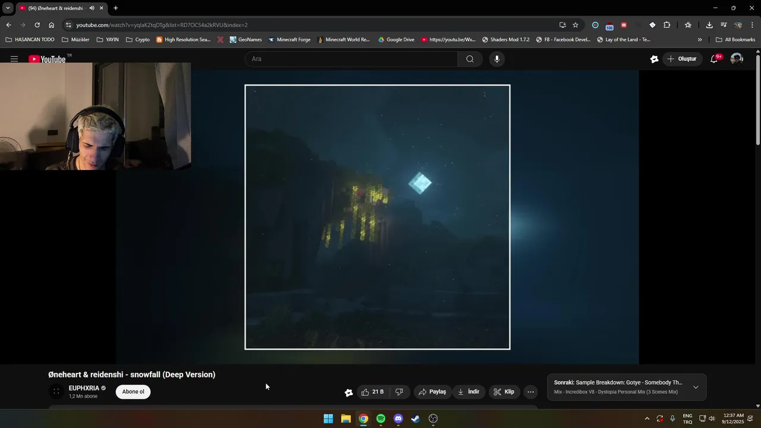The image size is (761, 428).
Task: Create a clip with the Klip button
Action: 504,392
